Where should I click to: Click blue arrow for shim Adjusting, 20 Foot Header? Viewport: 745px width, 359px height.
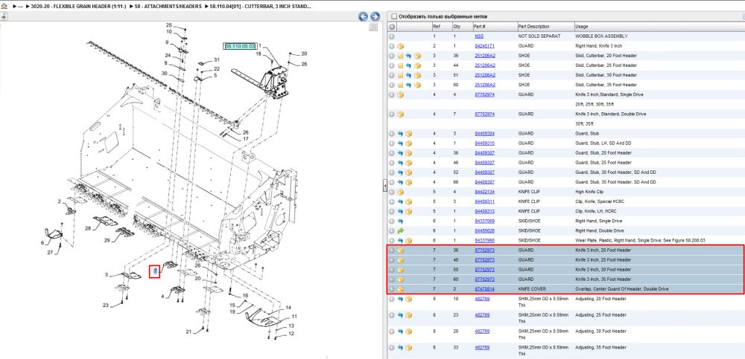(x=401, y=299)
